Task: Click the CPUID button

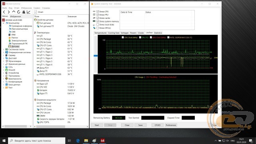Action: [x=157, y=125]
